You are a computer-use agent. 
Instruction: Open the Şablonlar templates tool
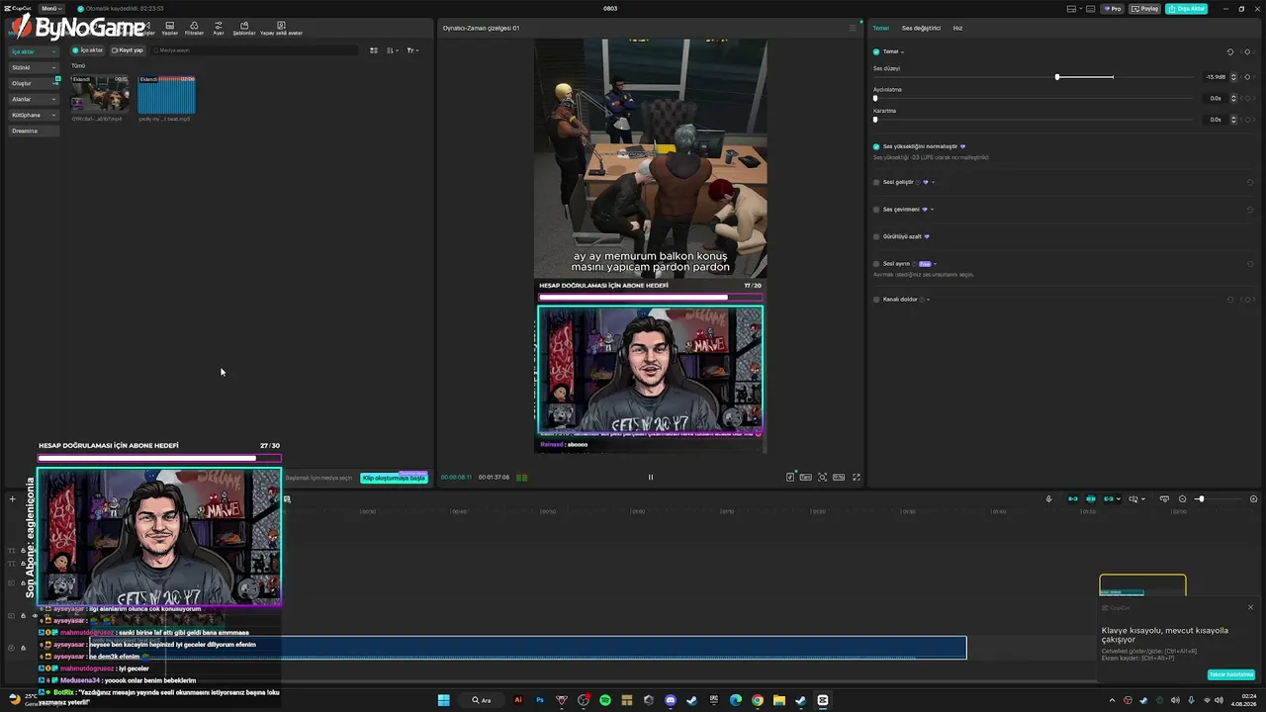click(243, 28)
